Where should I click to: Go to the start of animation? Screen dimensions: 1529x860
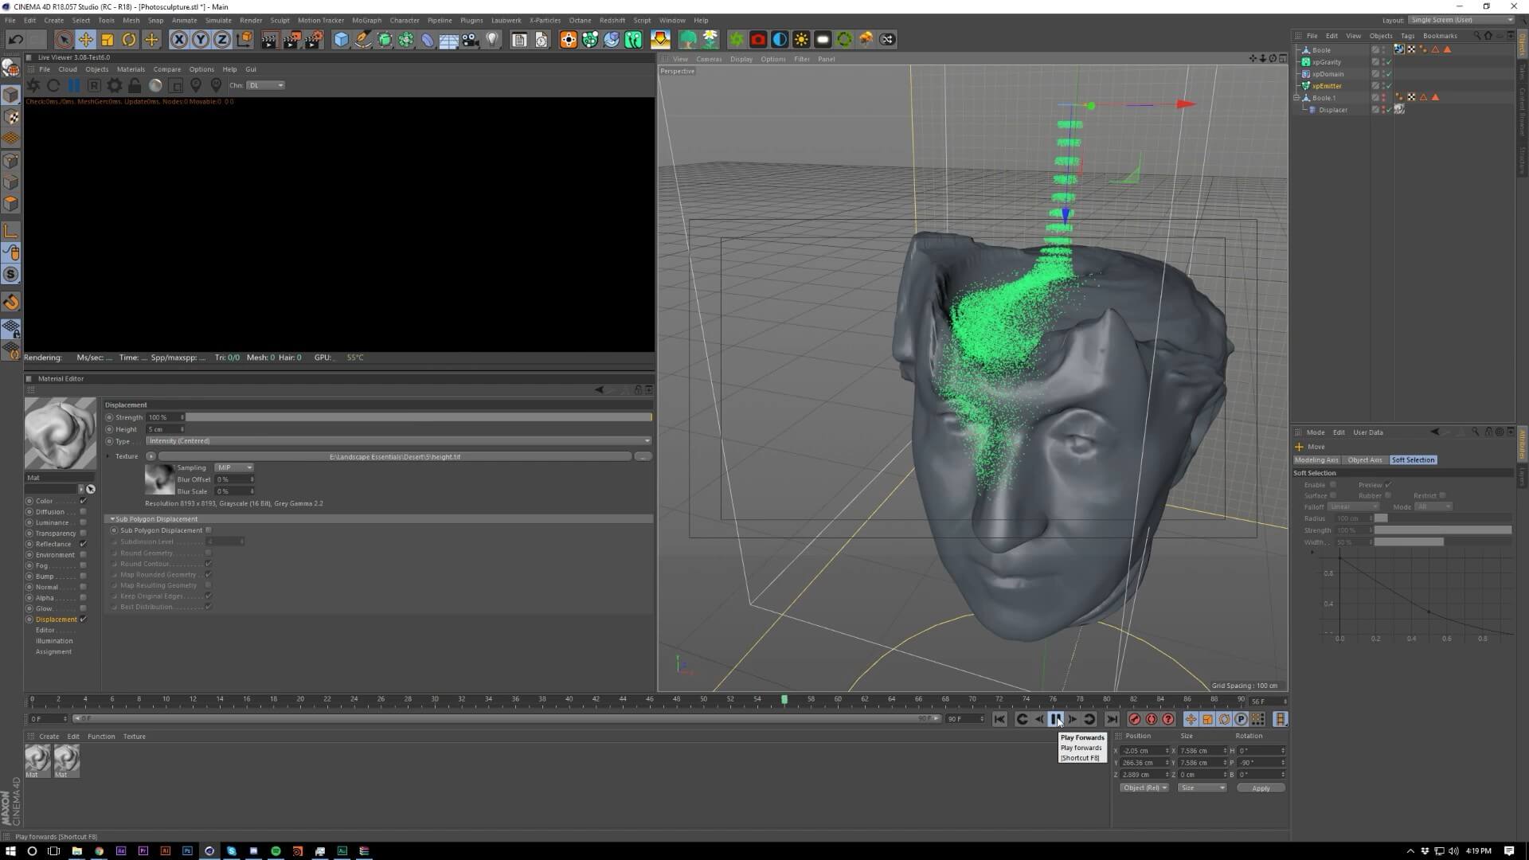point(999,719)
